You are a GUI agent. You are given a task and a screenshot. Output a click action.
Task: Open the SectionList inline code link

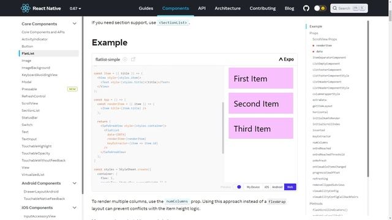point(173,23)
